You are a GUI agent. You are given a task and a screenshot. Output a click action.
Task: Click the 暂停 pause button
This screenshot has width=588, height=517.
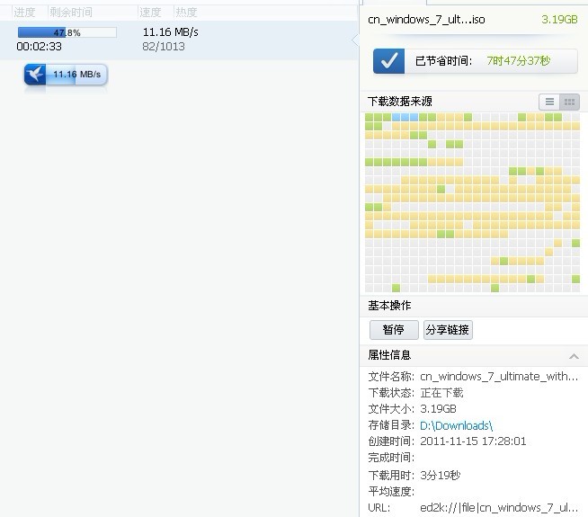coord(394,330)
